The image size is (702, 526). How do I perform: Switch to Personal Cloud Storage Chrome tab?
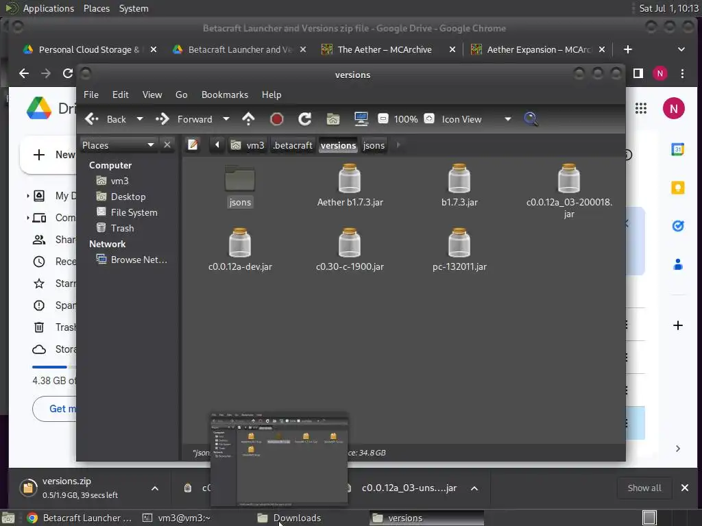click(88, 49)
